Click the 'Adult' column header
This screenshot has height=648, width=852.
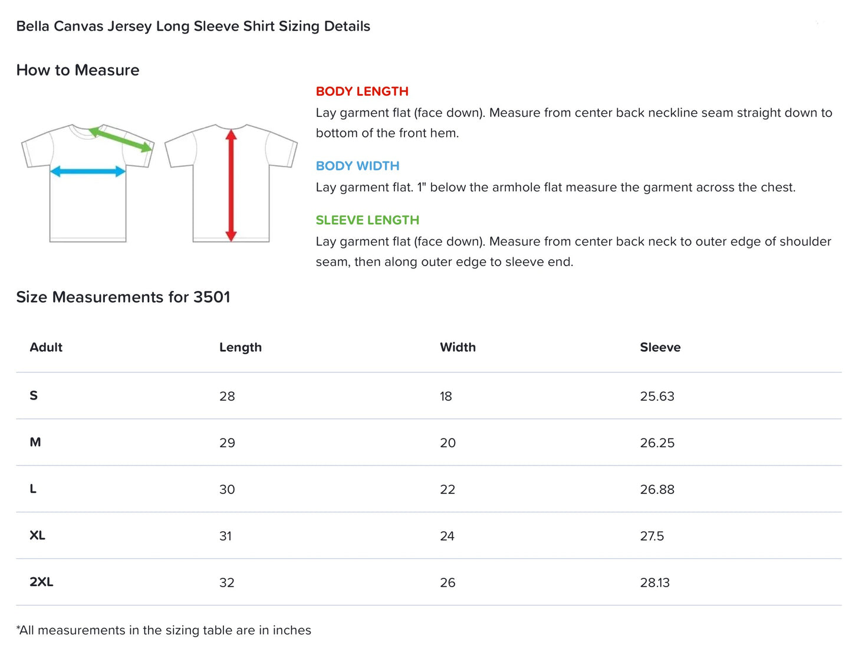point(46,347)
